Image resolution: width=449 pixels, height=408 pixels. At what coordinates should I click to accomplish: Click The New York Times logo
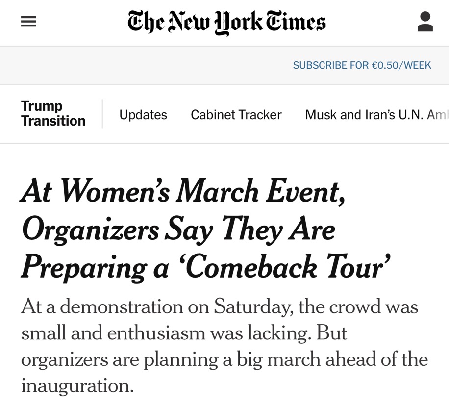[x=226, y=23]
